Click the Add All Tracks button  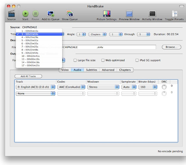coord(28,76)
